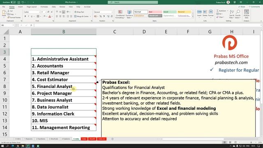Click the Copy icon
Viewport: 263px width, 148px height.
point(8,14)
